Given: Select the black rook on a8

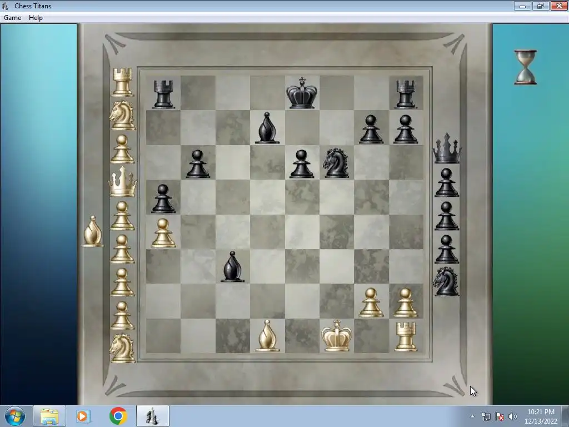Looking at the screenshot, I should pyautogui.click(x=163, y=95).
